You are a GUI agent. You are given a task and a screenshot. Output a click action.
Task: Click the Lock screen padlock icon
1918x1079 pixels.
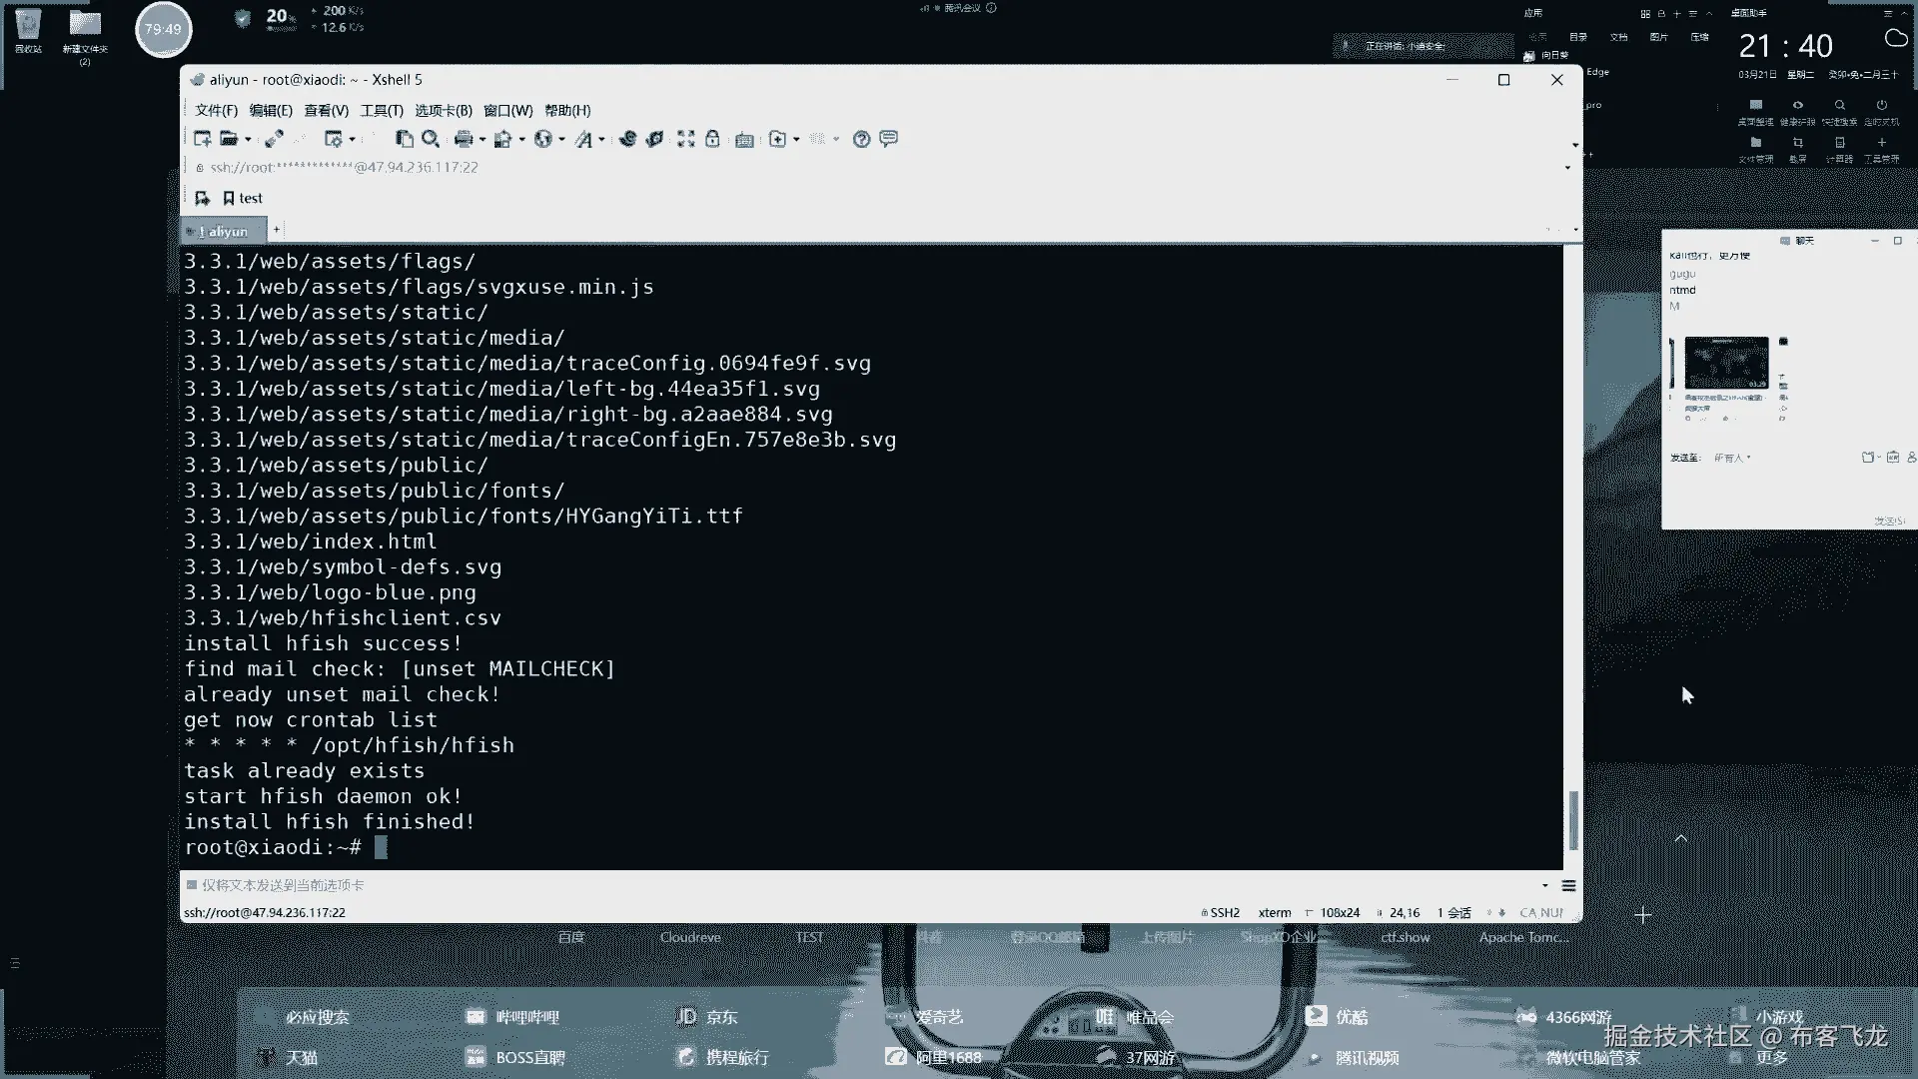[x=712, y=139]
